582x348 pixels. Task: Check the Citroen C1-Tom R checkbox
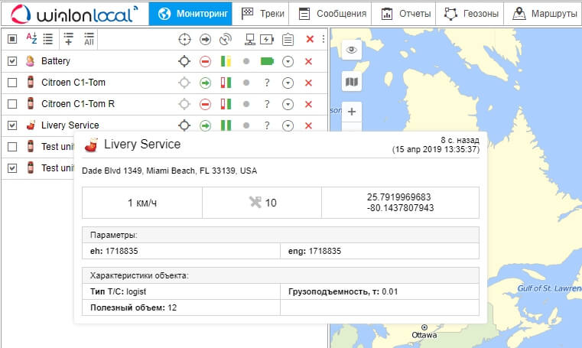tap(12, 104)
